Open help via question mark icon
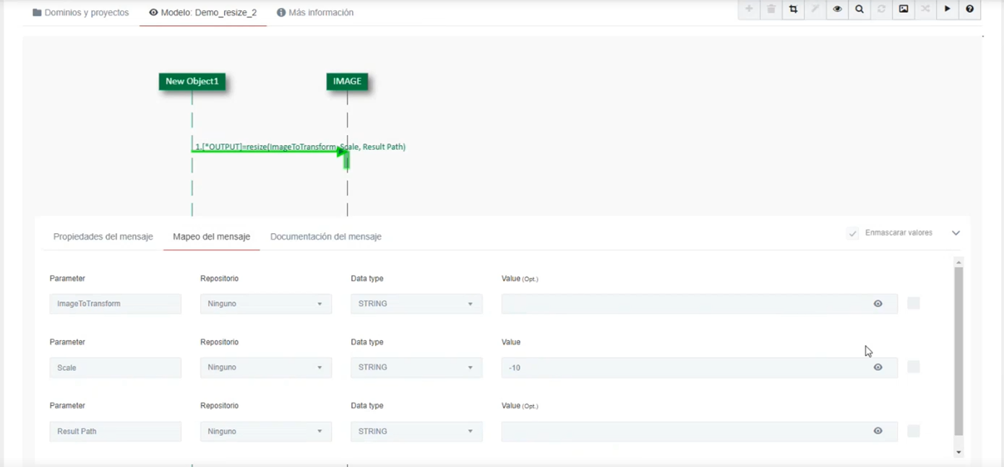 [x=970, y=9]
